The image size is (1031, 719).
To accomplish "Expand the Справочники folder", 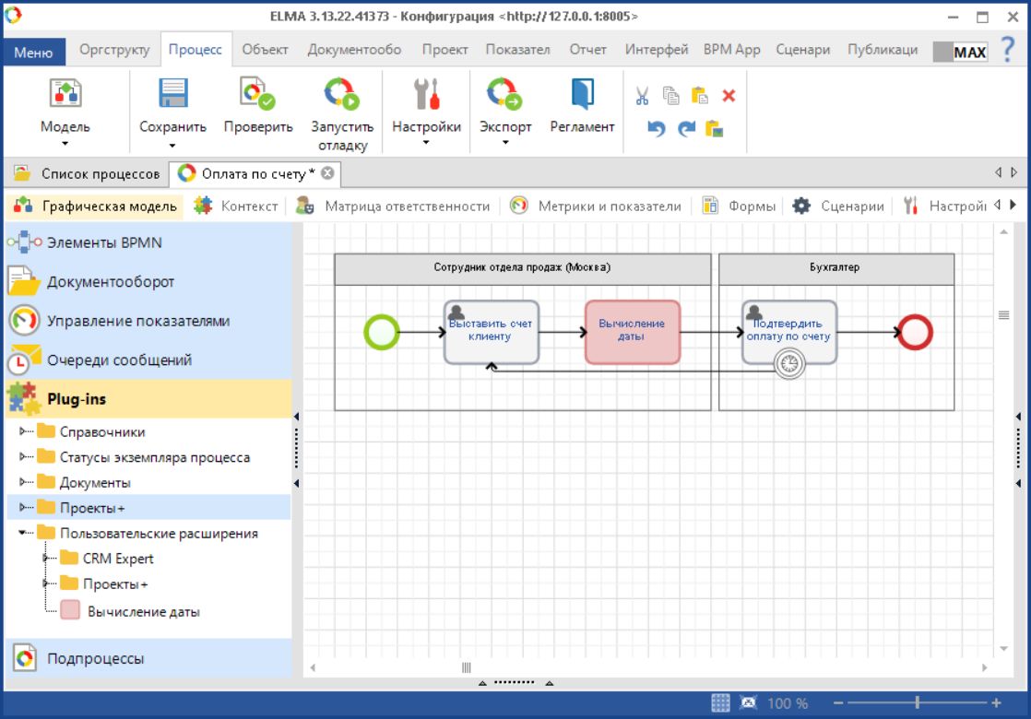I will point(24,431).
